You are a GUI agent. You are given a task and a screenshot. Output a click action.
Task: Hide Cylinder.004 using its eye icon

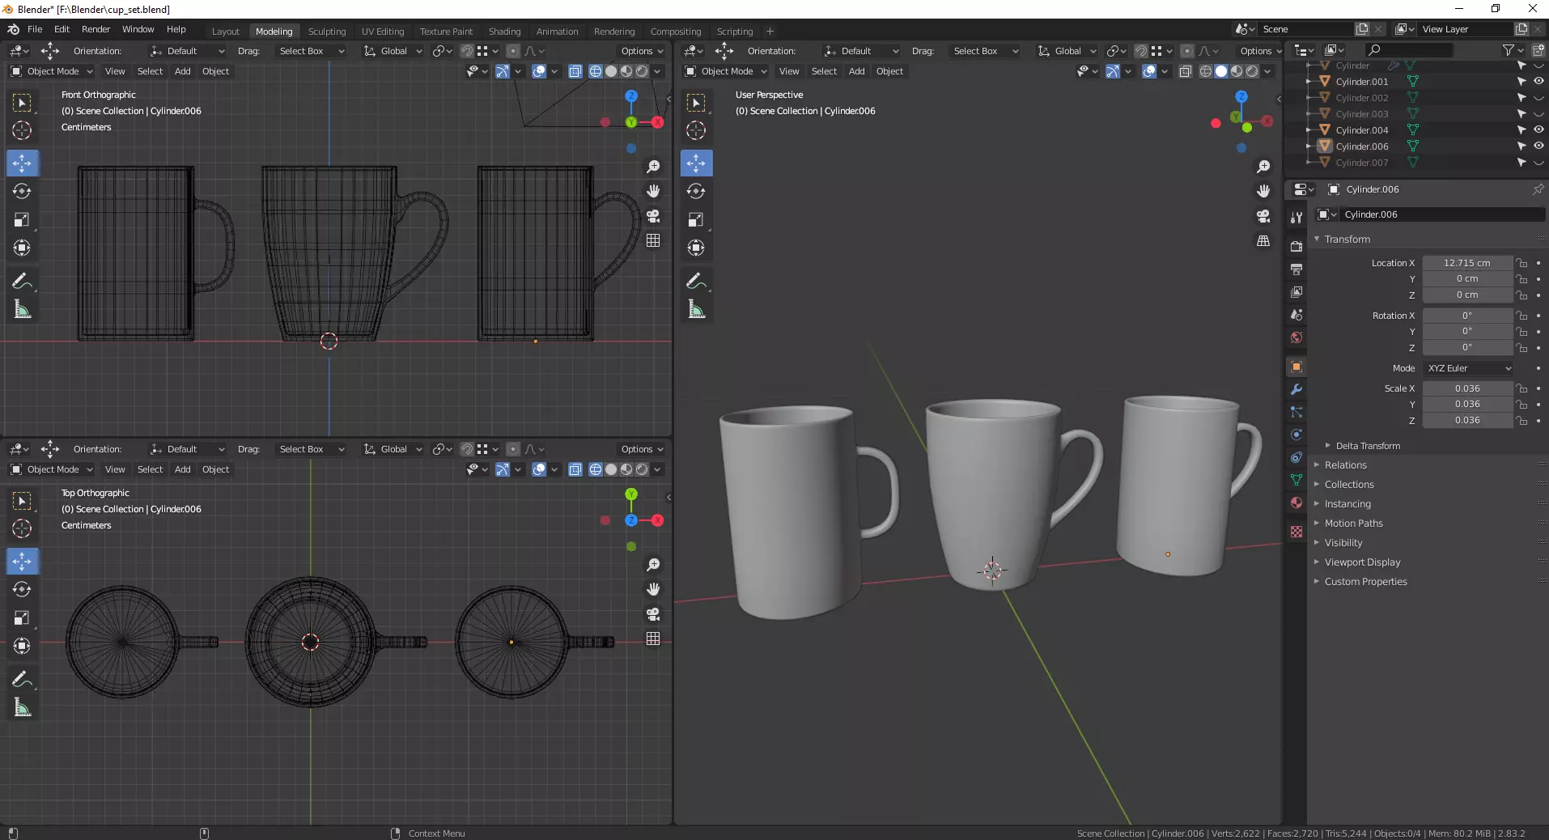tap(1538, 129)
